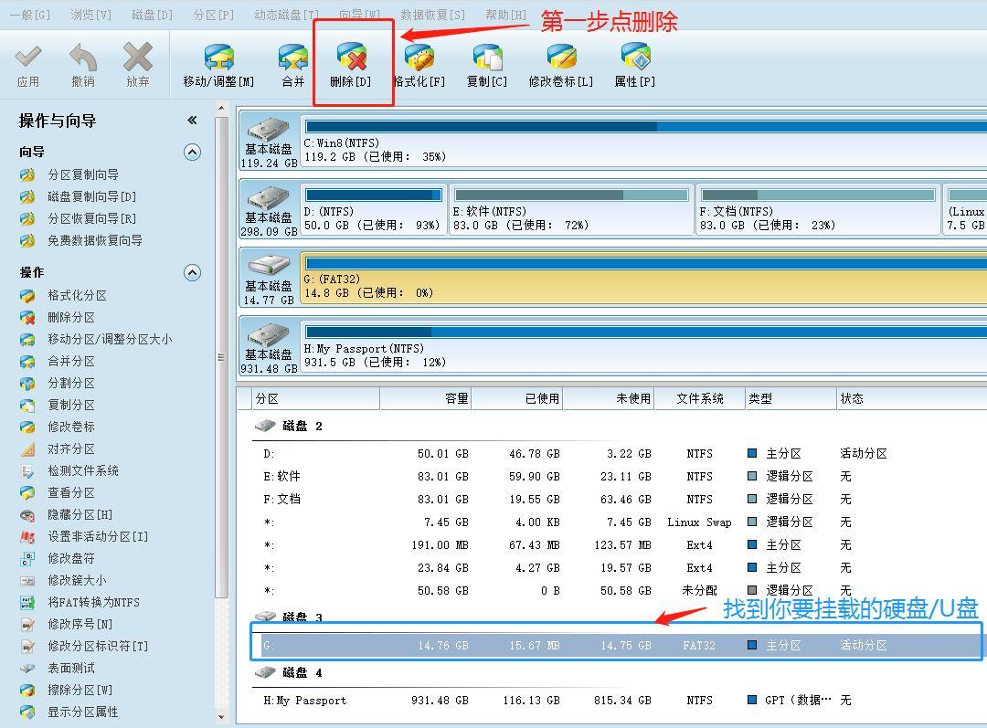Screen dimensions: 987x728
Task: Sort by the 容量 column header
Action: [426, 398]
